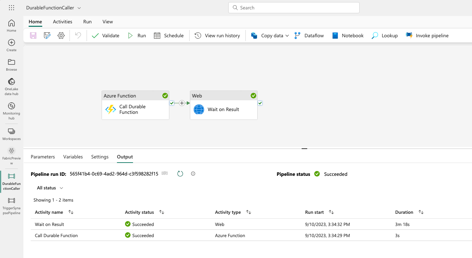
Task: Select DurableFunctionCaller pipeline in the sidebar
Action: [12, 181]
